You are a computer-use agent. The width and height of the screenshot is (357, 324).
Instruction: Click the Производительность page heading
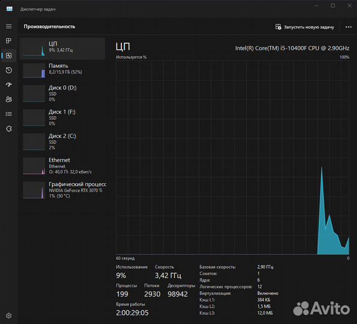[x=49, y=26]
